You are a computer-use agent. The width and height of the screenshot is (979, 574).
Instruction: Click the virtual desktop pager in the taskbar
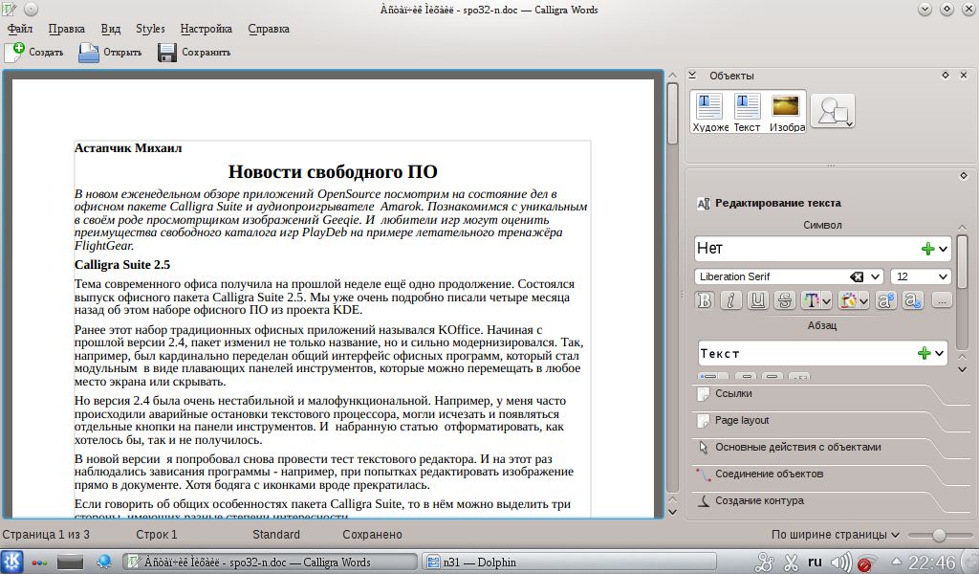70,563
